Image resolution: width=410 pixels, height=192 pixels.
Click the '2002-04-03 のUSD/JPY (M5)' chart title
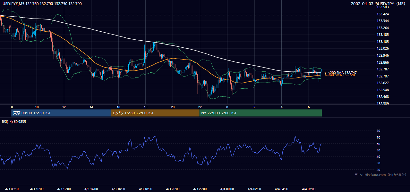(x=378, y=4)
